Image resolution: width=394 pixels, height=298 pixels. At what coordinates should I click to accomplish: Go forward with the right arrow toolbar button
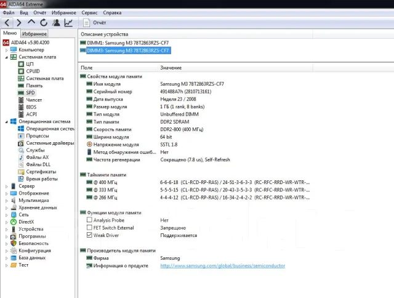click(x=19, y=23)
